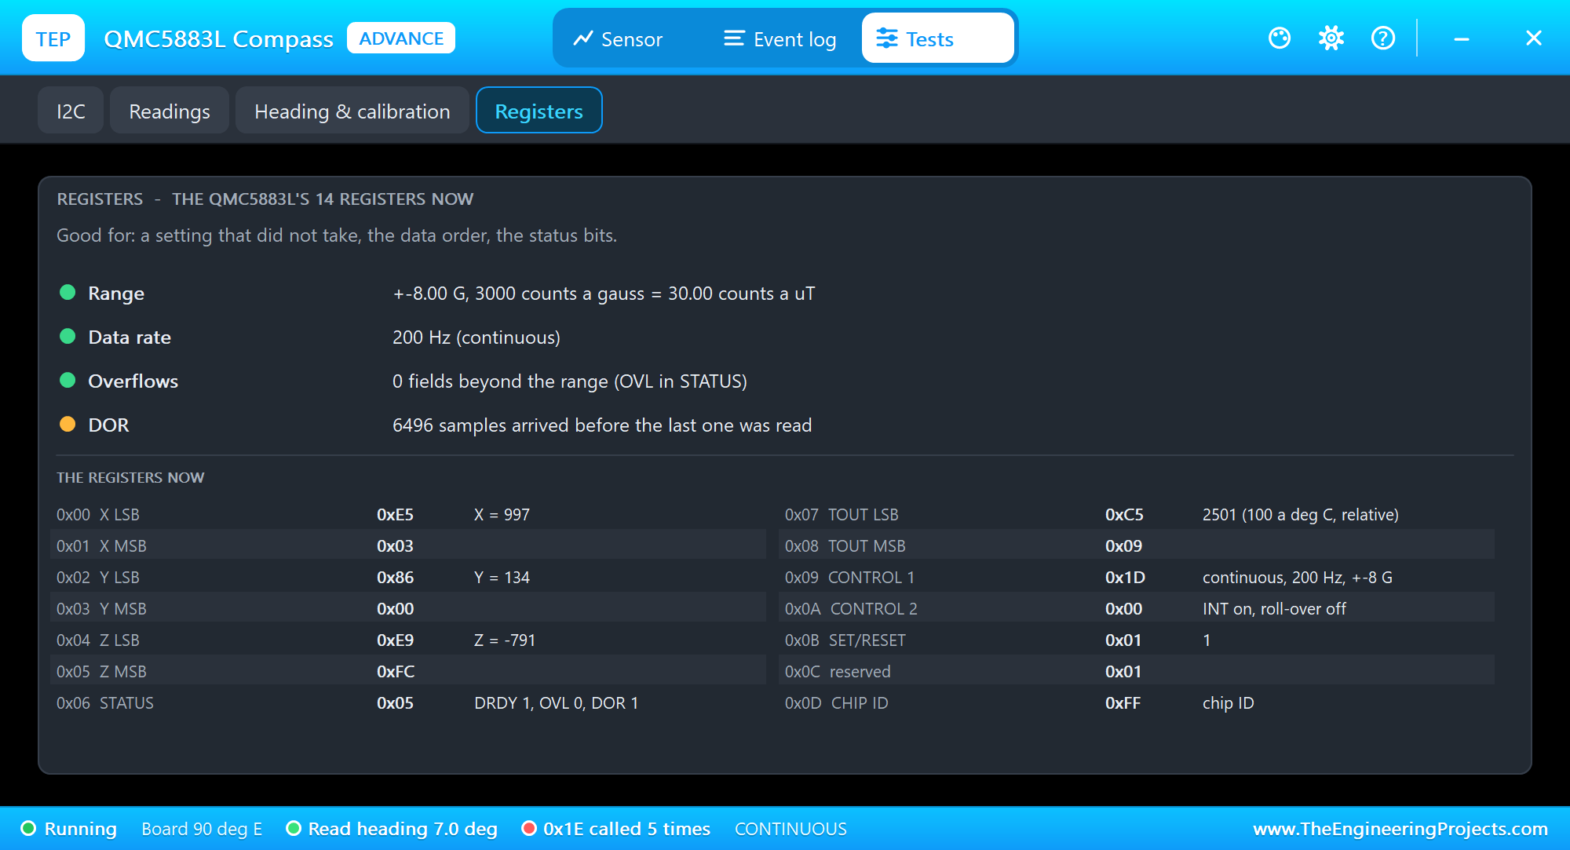This screenshot has width=1570, height=850.
Task: Open the Event log view
Action: (780, 38)
